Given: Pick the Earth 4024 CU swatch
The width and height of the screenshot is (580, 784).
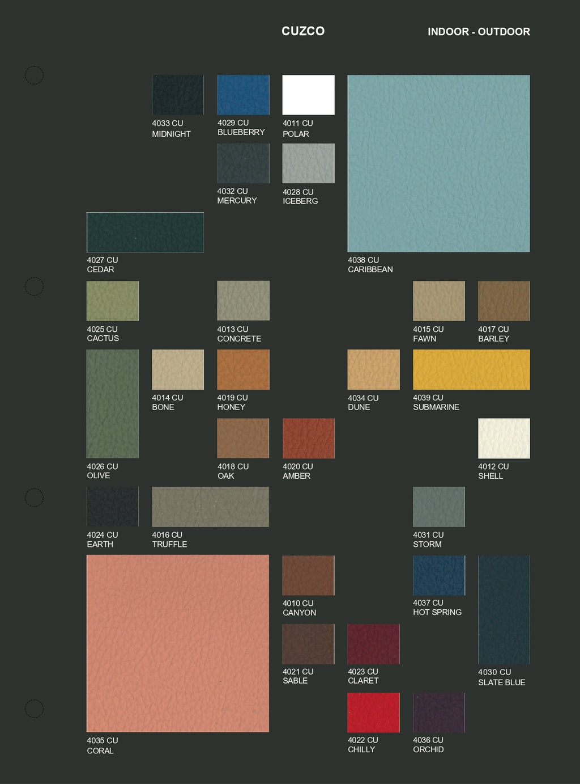Looking at the screenshot, I should point(113,507).
